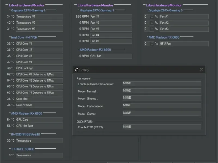Collapse the LibreHardwareMonitor fan speed section
Viewport: 218px width, 163px height.
[75, 5]
